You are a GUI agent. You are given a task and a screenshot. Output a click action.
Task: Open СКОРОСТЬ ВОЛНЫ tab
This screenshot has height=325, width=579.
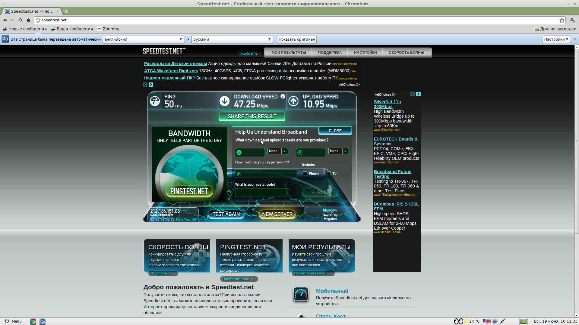406,53
